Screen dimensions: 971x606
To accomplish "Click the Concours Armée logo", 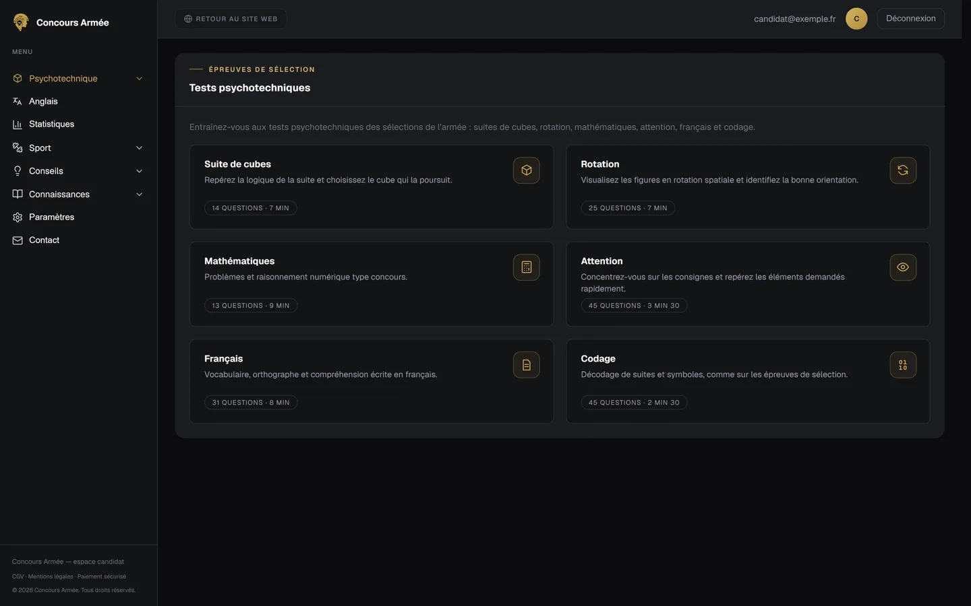I will (x=21, y=22).
